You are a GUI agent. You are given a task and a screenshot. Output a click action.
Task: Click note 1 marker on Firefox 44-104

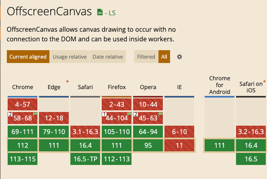pos(104,114)
